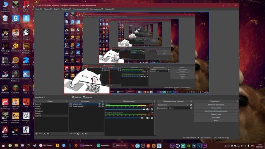Viewport: 265px width, 149px height.
Task: Open the Scrap Mechanic desktop shortcut
Action: pos(16,62)
